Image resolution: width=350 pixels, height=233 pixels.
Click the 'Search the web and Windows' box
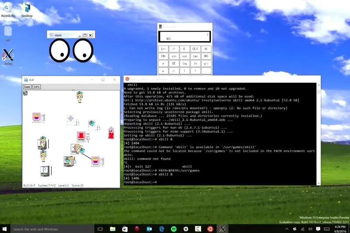52,229
